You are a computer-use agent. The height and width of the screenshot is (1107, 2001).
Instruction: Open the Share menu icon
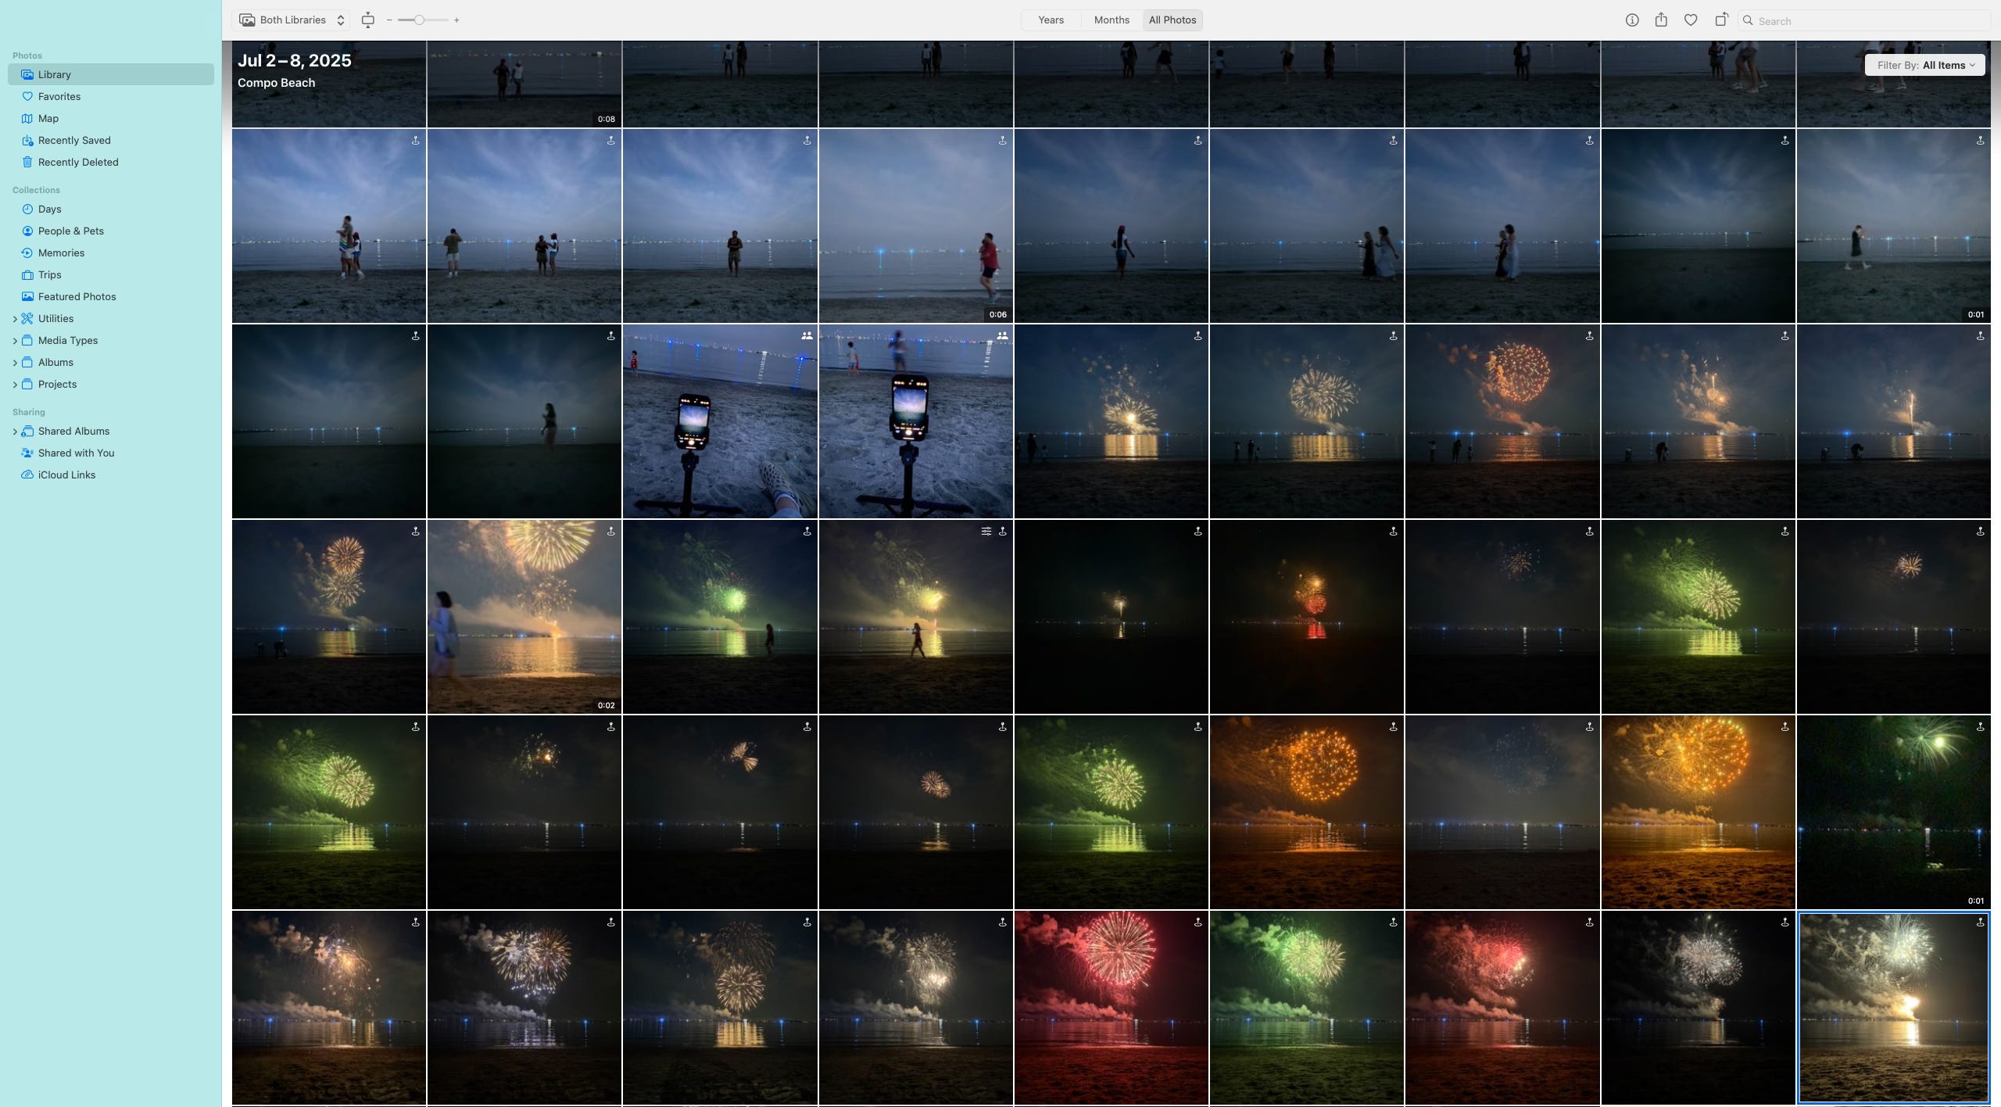pyautogui.click(x=1661, y=20)
